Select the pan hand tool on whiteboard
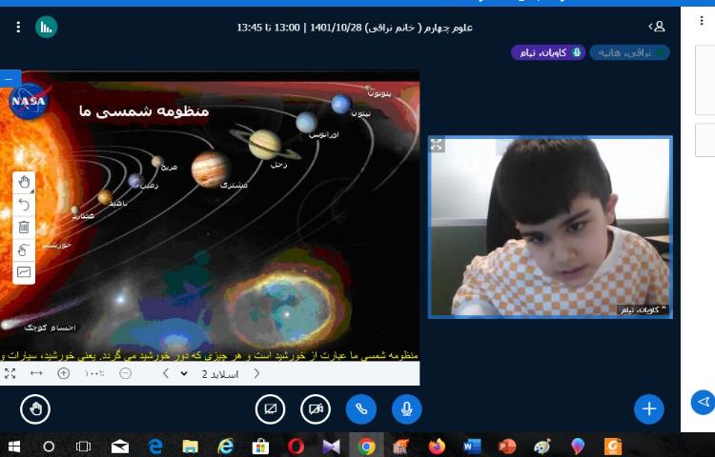 click(x=24, y=183)
